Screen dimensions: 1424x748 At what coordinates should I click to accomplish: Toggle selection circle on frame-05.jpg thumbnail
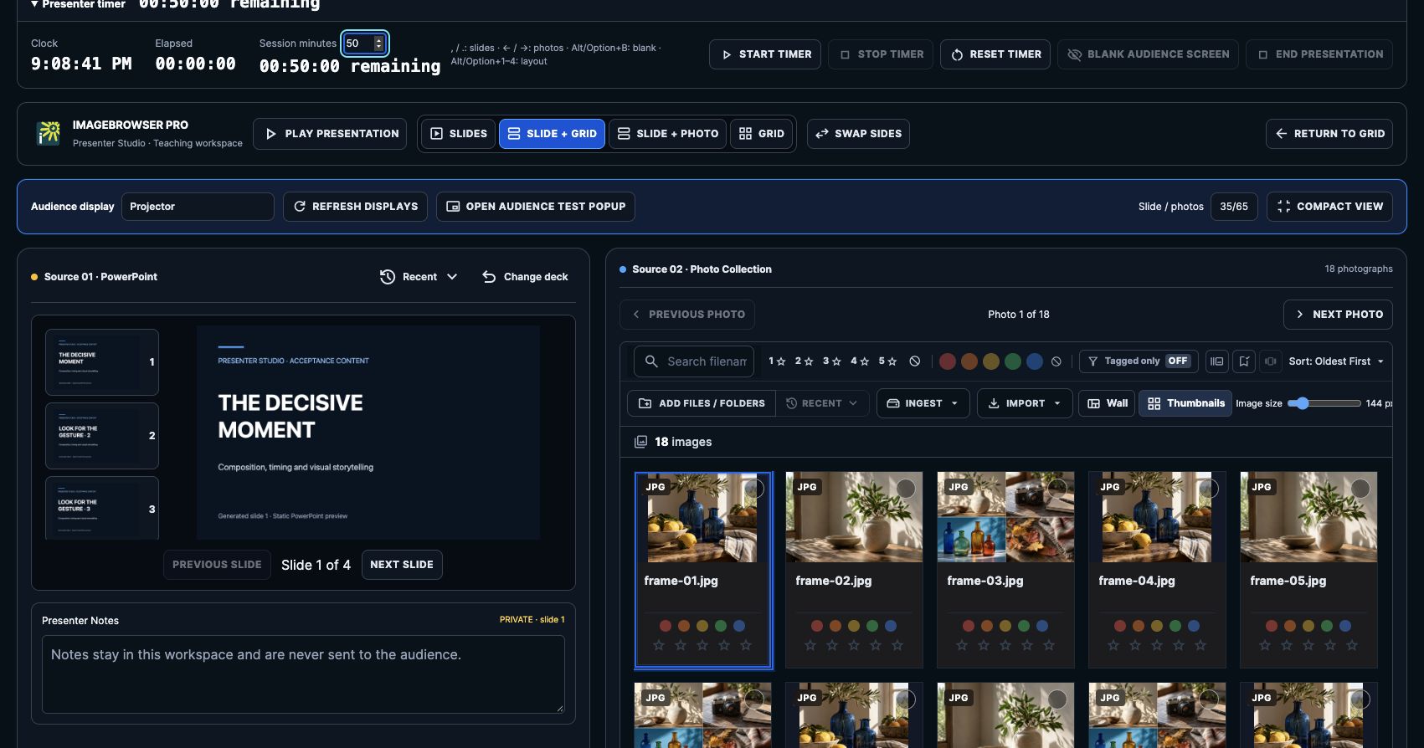click(x=1360, y=489)
